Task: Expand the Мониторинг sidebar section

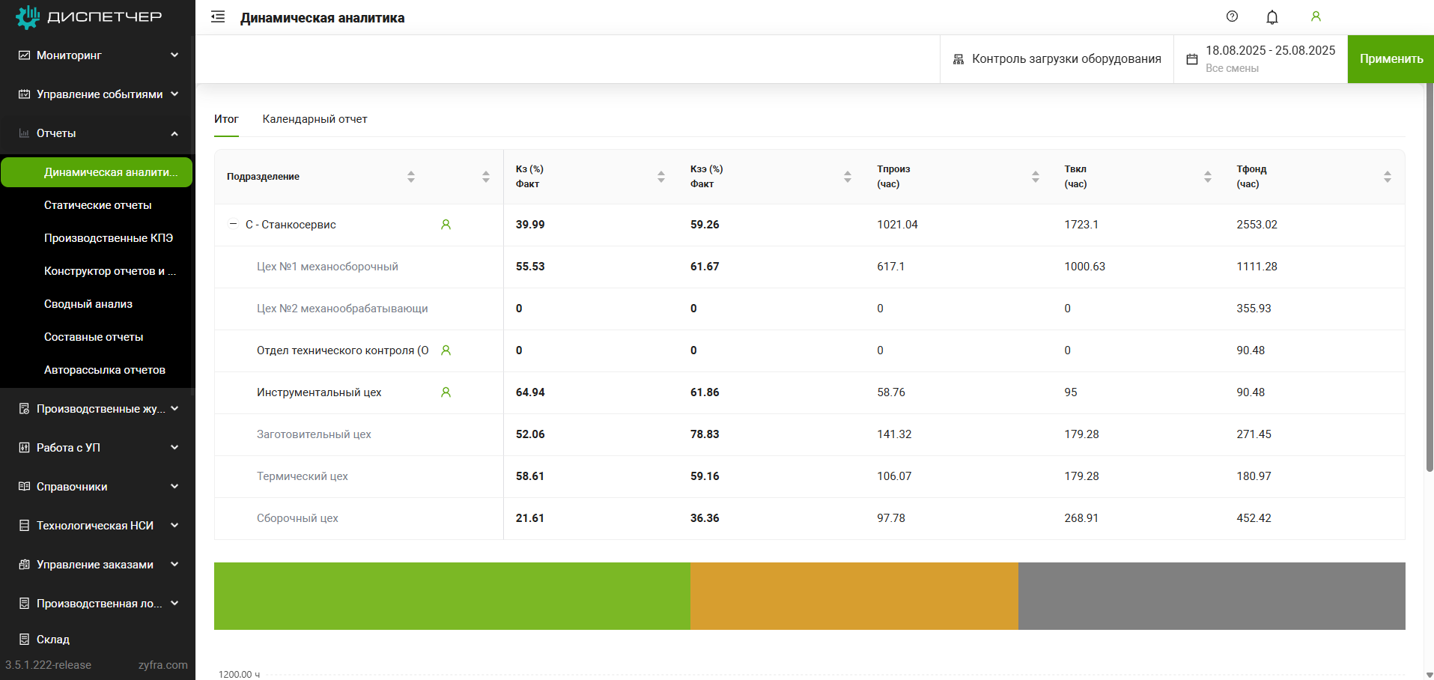Action: pos(97,55)
